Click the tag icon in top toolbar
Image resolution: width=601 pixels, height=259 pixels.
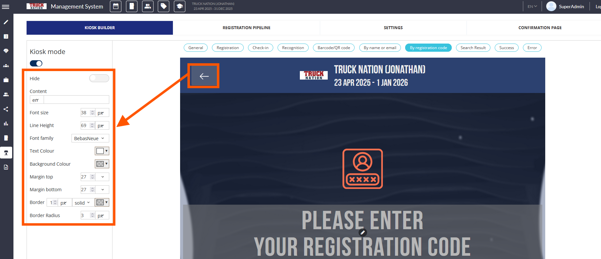point(163,6)
